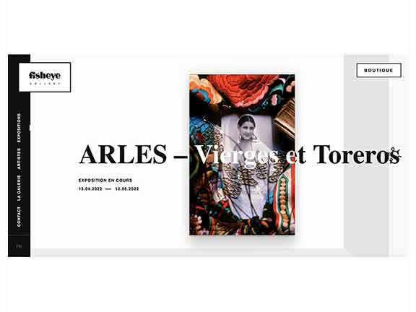Open the BOUTIQUE shop button
Viewport: 416px width, 312px height.
coord(378,70)
